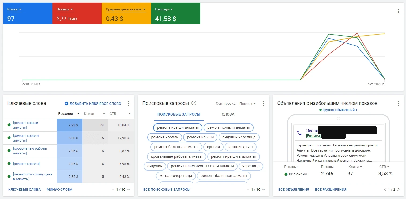Go to previous page of search queries
The width and height of the screenshot is (406, 199).
click(248, 189)
